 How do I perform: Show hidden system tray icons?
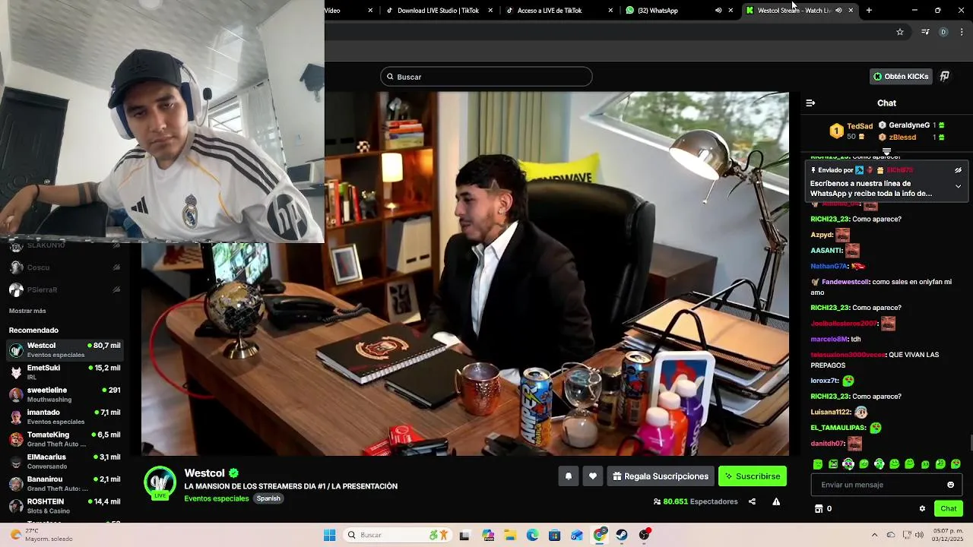point(874,535)
